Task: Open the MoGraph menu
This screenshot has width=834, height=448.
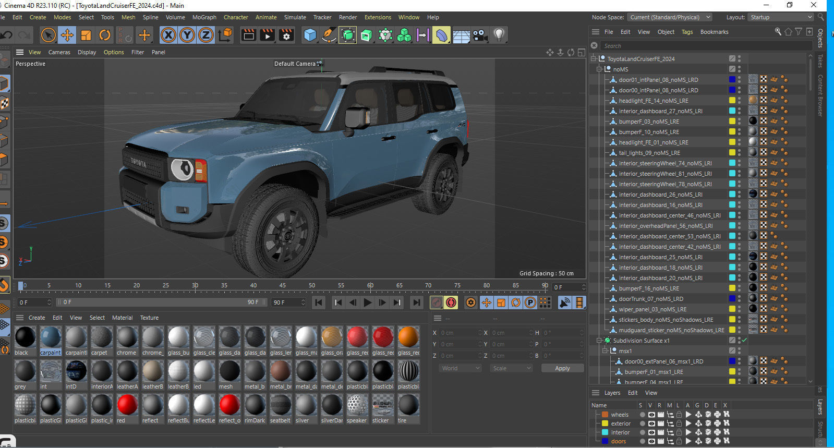Action: tap(204, 17)
